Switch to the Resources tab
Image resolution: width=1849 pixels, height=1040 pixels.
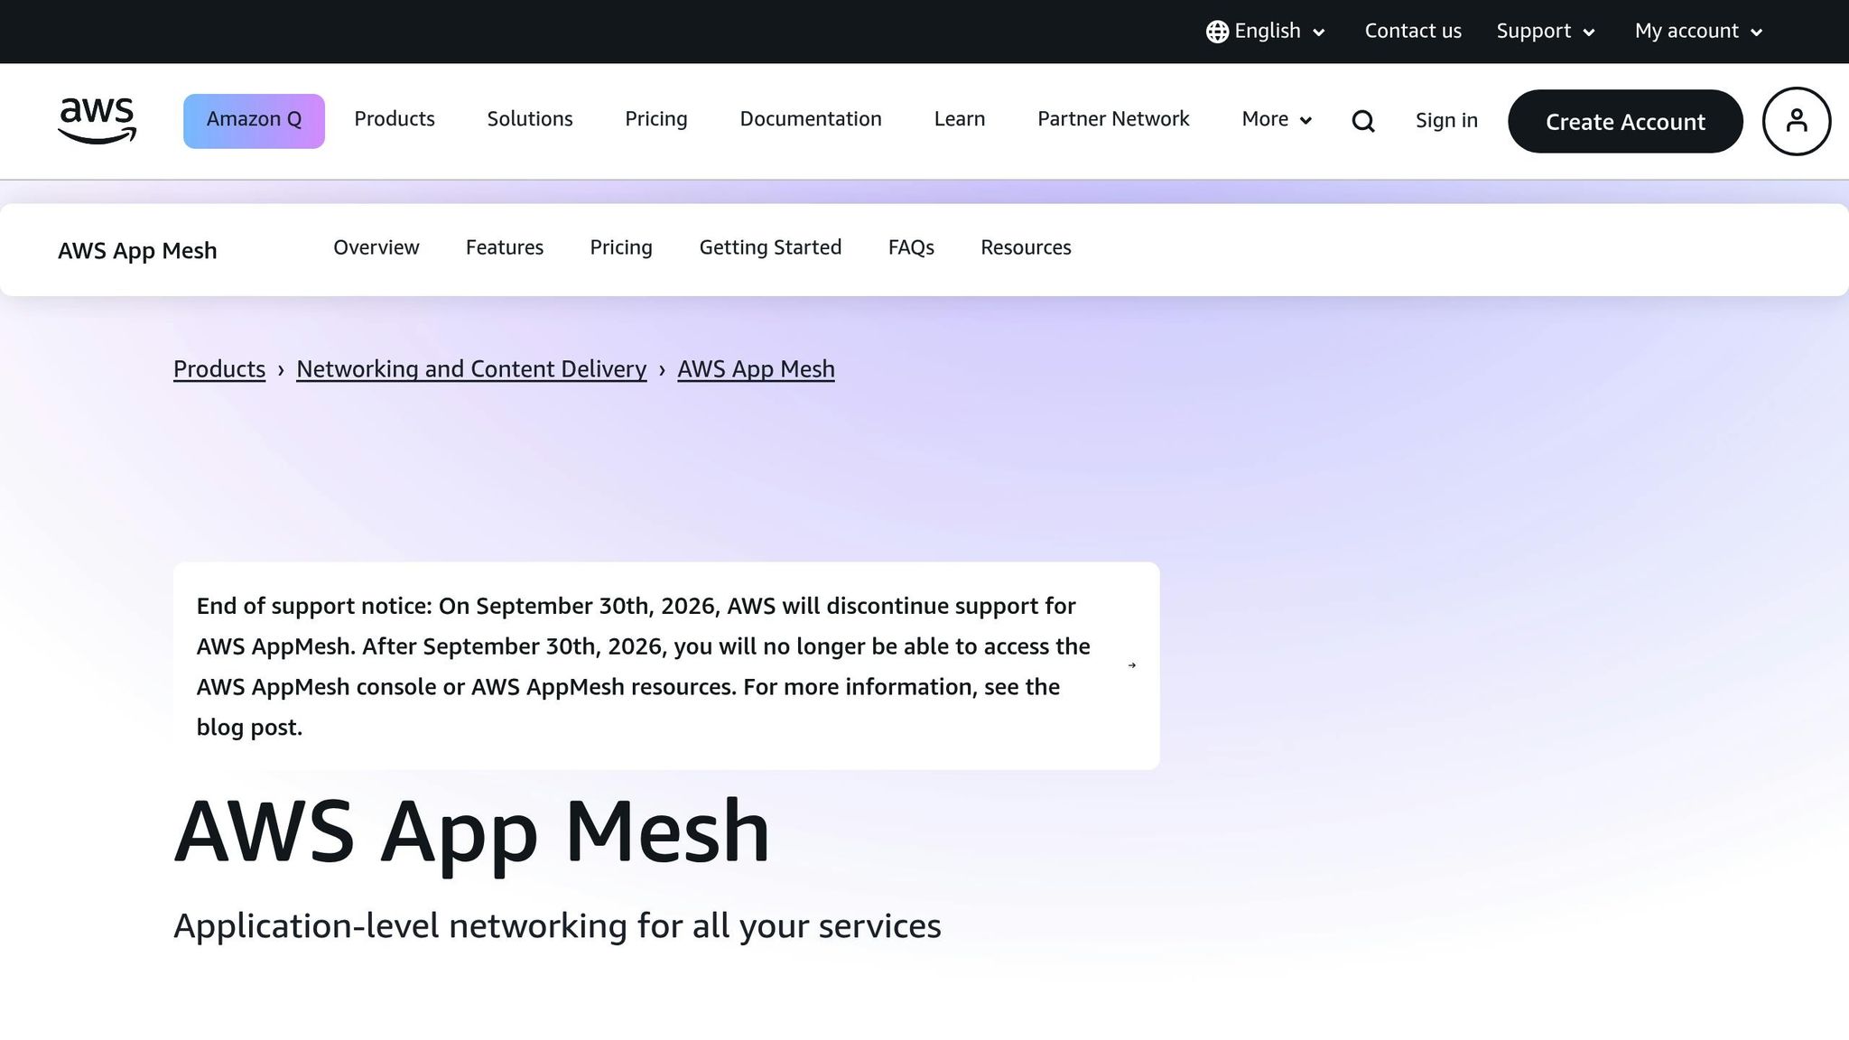click(x=1026, y=248)
